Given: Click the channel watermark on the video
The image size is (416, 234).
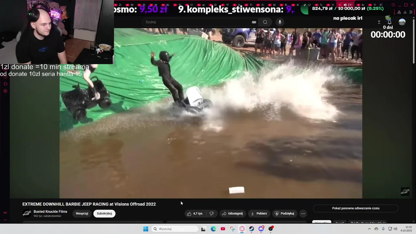Looking at the screenshot, I should [x=405, y=191].
